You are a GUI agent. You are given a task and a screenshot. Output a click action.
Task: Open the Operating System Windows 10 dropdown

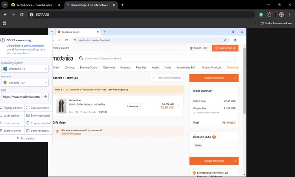pos(25,69)
